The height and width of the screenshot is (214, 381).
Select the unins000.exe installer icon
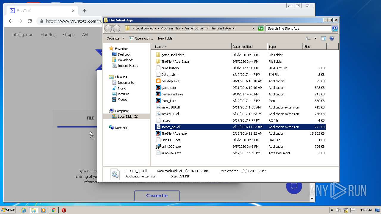(158, 147)
